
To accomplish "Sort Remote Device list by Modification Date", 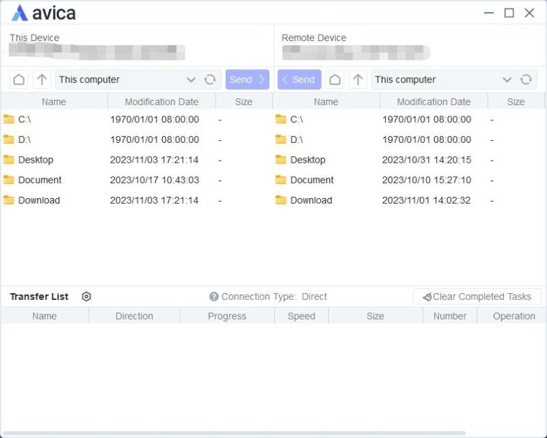I will pyautogui.click(x=433, y=102).
